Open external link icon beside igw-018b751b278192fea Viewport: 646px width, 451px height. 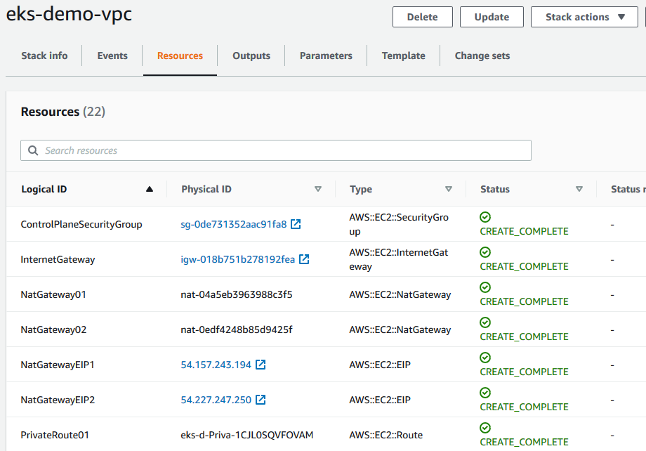pos(304,259)
